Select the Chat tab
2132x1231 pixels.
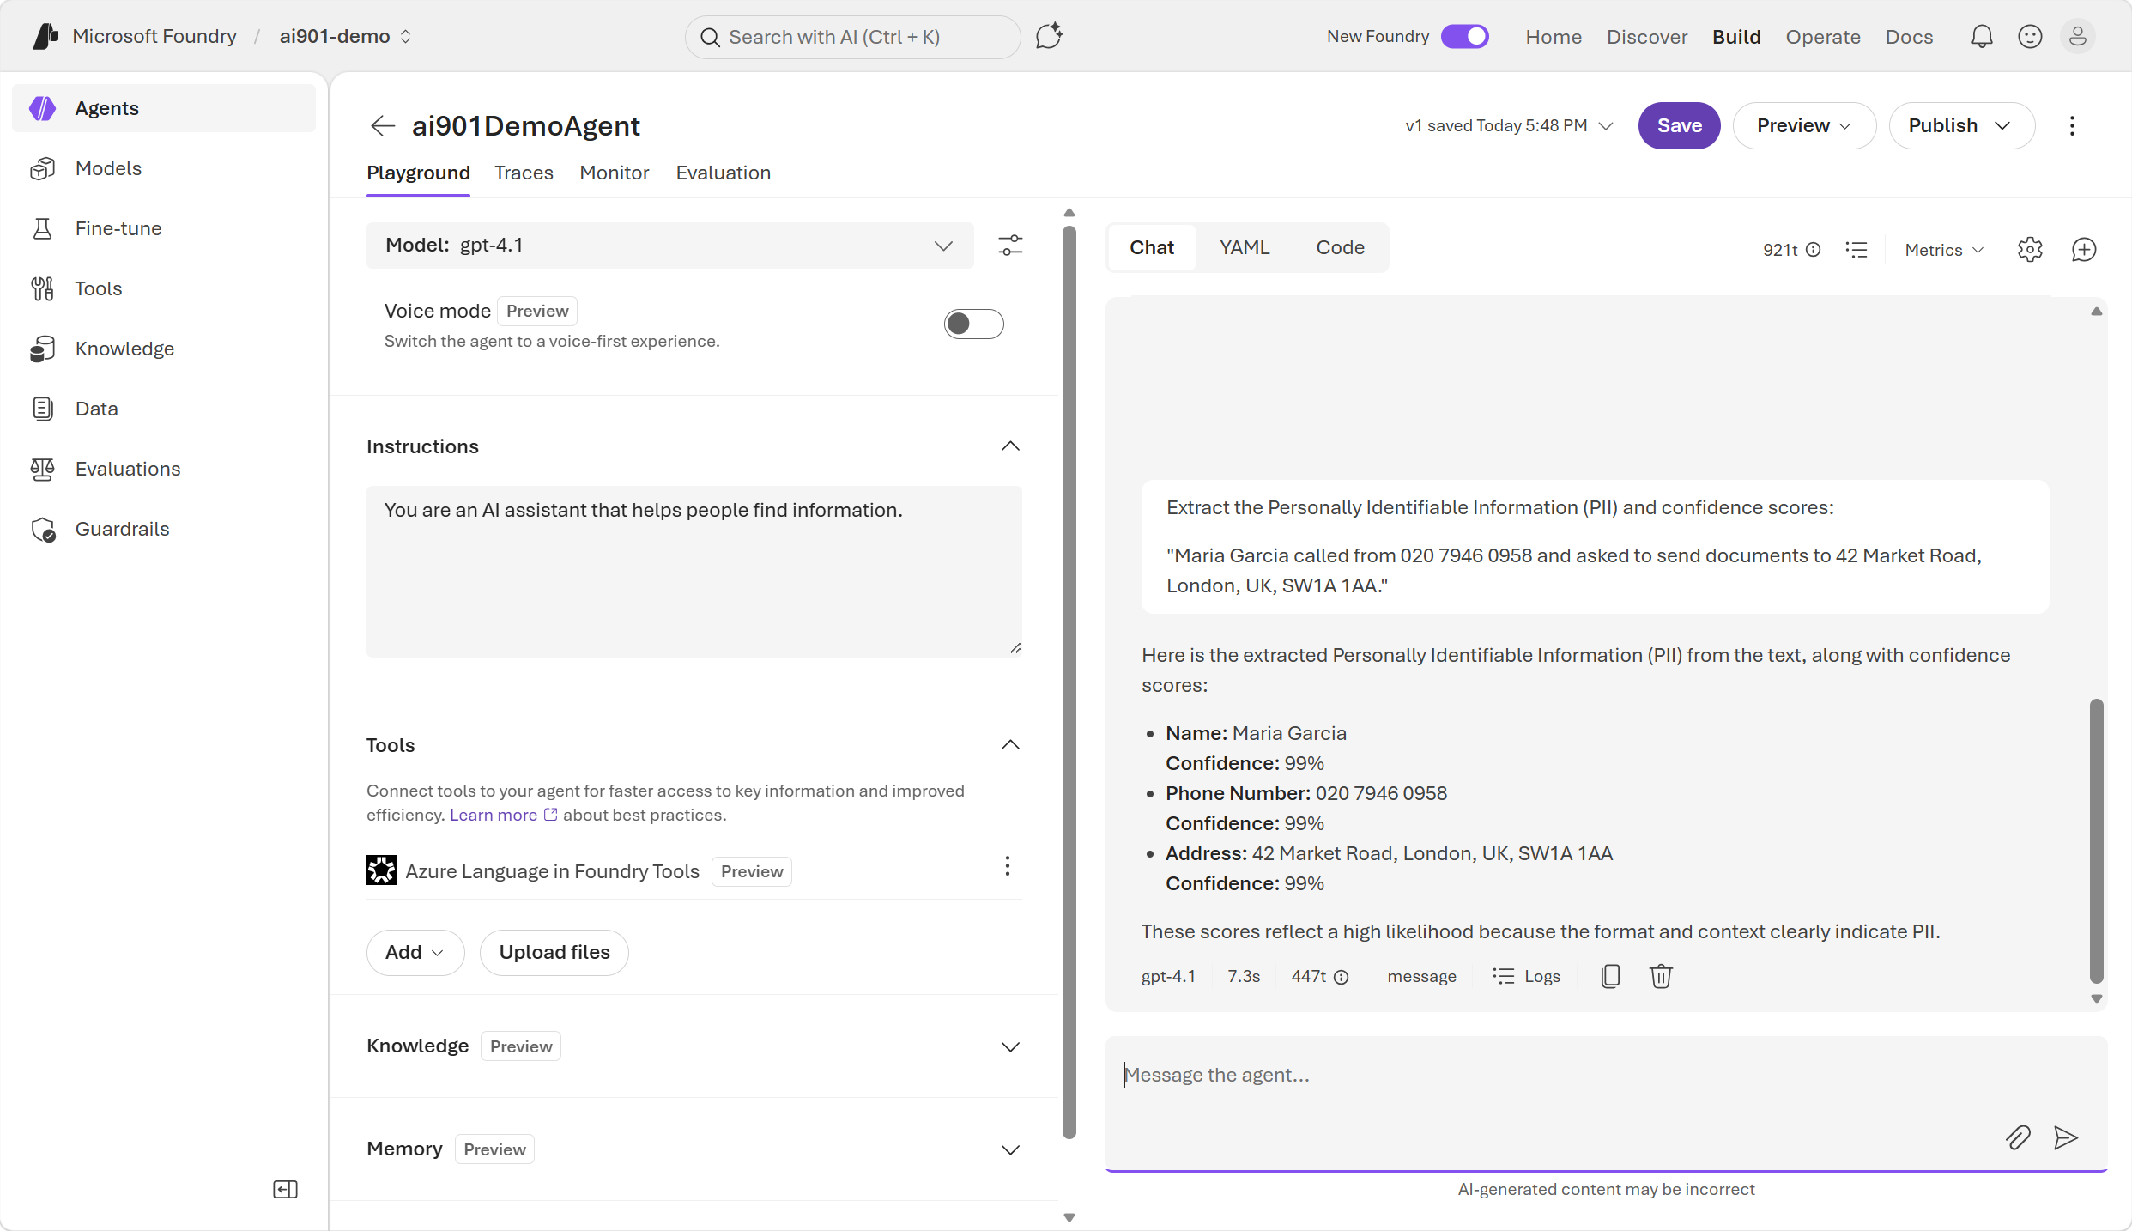1152,247
